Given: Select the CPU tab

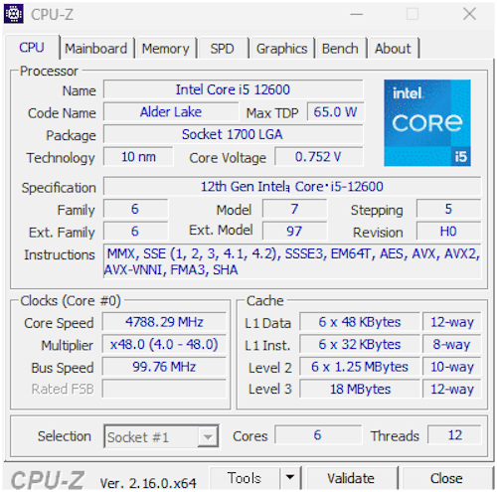Looking at the screenshot, I should coord(32,48).
